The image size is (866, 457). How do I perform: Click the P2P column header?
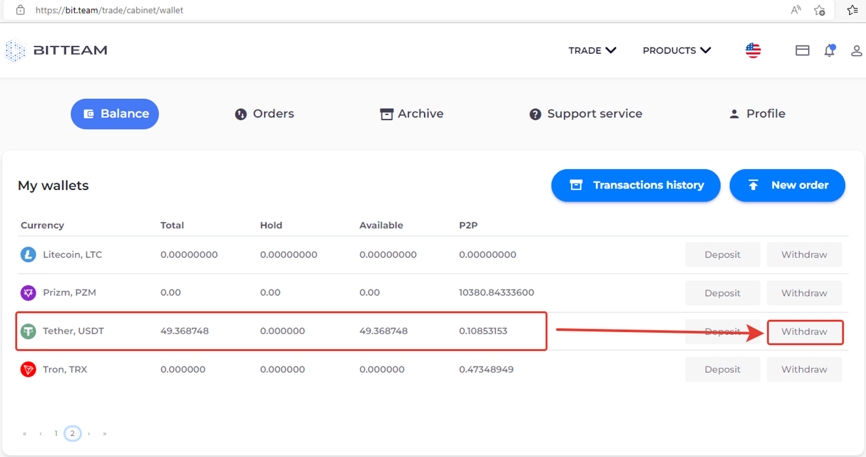[468, 225]
